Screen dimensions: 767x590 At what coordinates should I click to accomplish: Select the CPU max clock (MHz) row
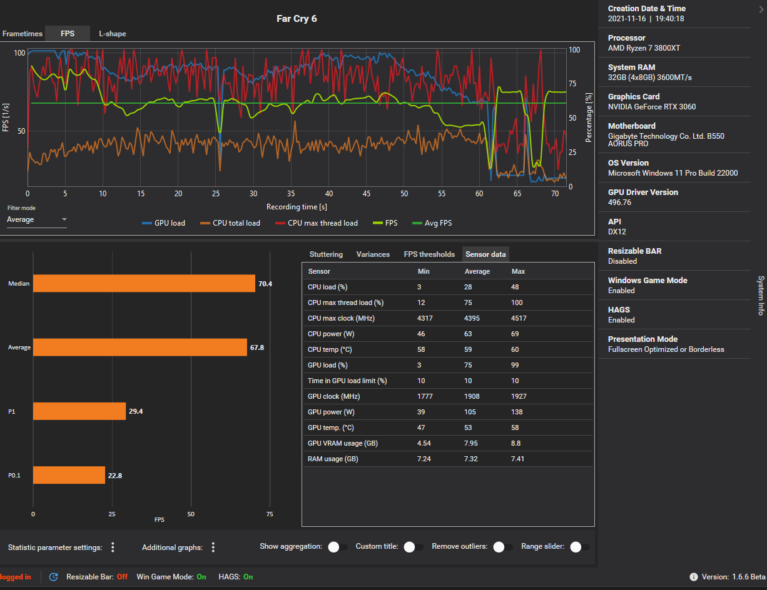point(448,318)
